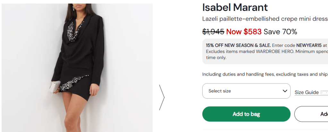Click the crossed-out $1,945 original price
Screen dimensions: 328x132
click(213, 32)
